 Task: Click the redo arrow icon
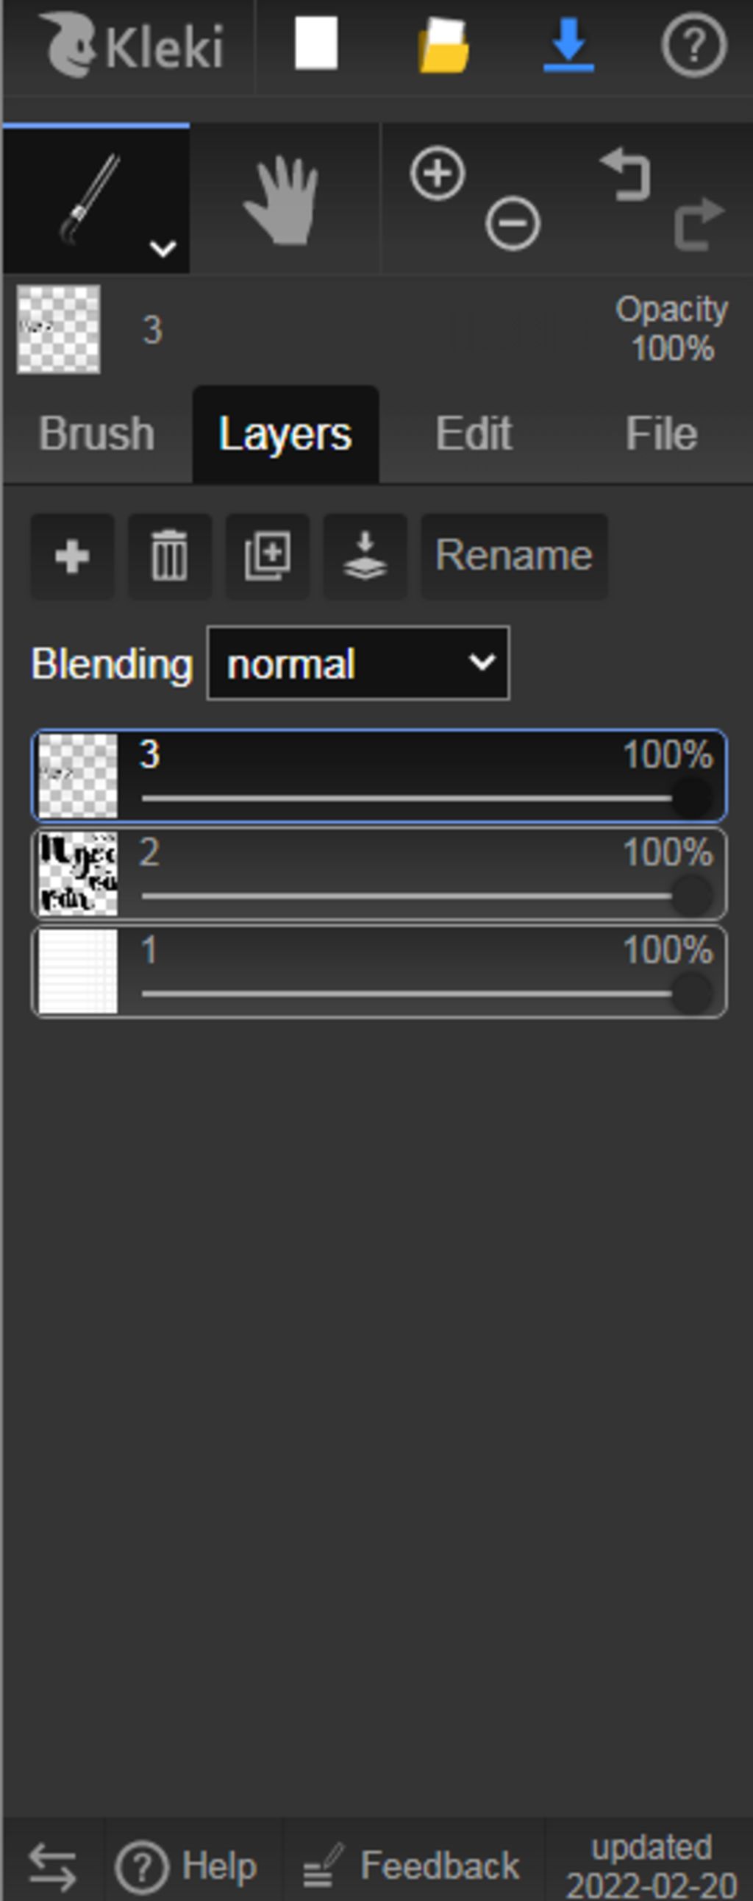tap(699, 224)
